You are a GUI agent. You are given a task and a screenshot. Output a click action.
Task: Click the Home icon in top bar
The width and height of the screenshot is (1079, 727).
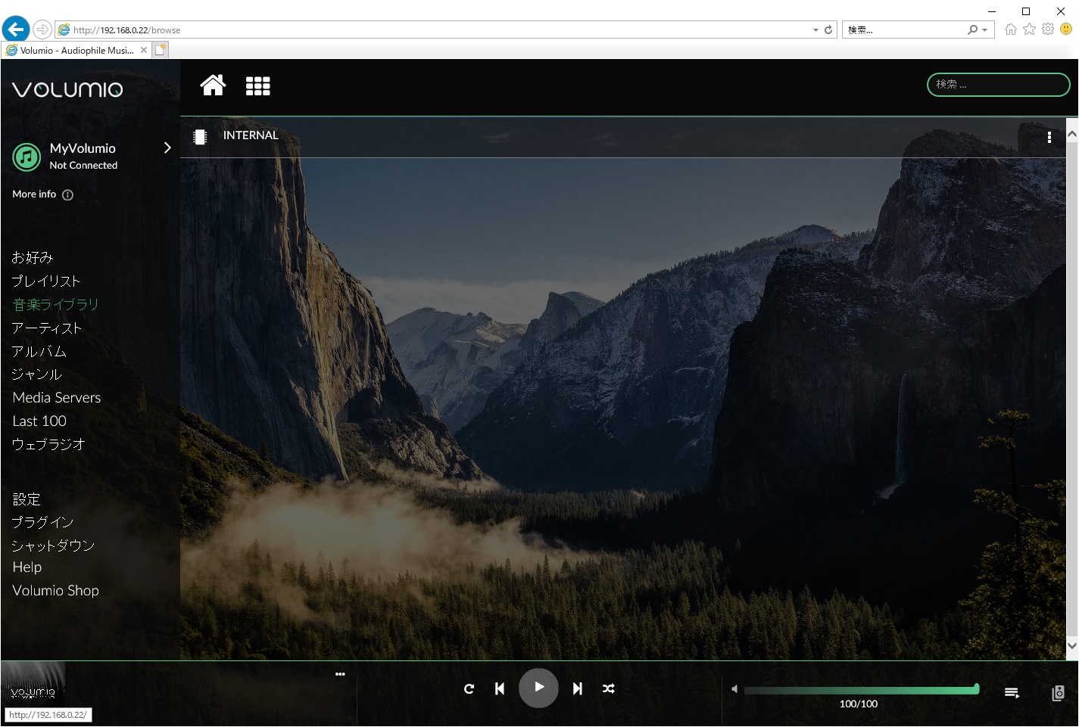click(x=213, y=85)
